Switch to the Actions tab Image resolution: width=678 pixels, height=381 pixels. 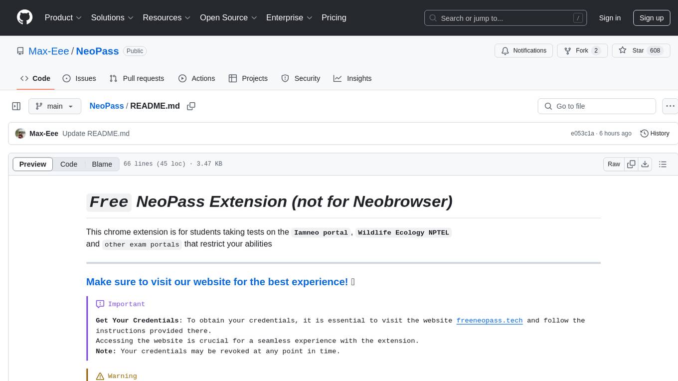coord(196,78)
